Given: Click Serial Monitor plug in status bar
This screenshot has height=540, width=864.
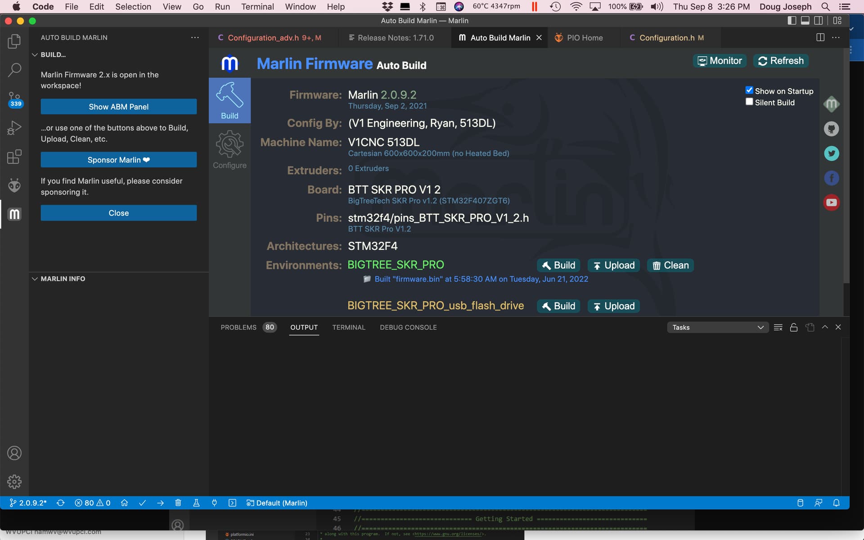Looking at the screenshot, I should click(214, 503).
